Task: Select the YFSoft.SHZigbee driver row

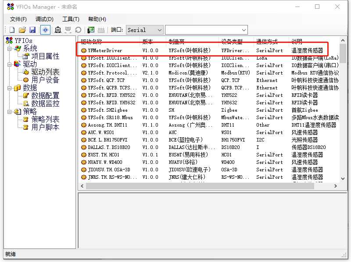Action: coord(210,110)
